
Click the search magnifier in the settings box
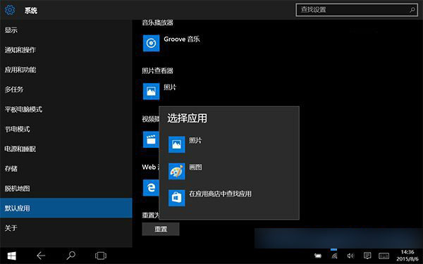coord(412,10)
